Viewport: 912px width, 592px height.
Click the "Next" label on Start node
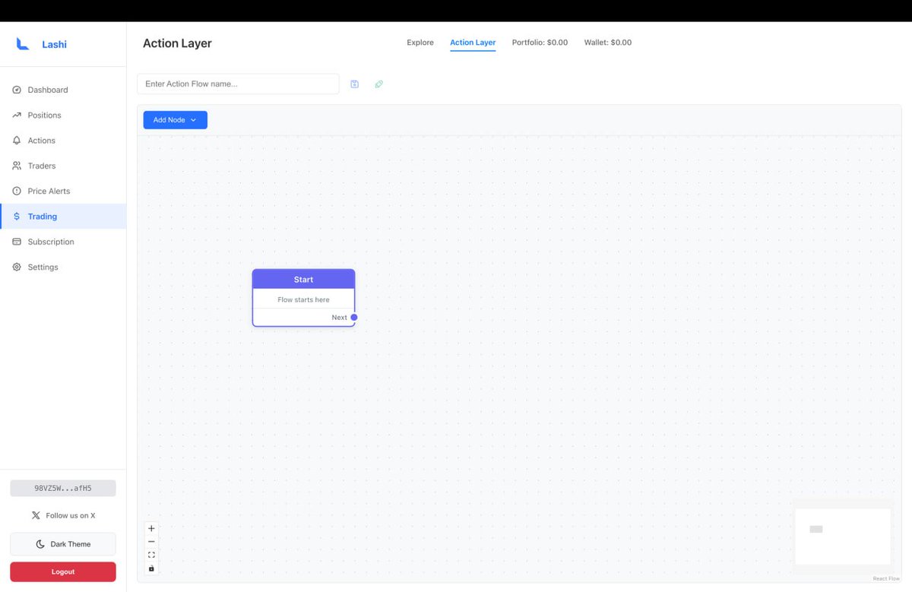point(339,318)
